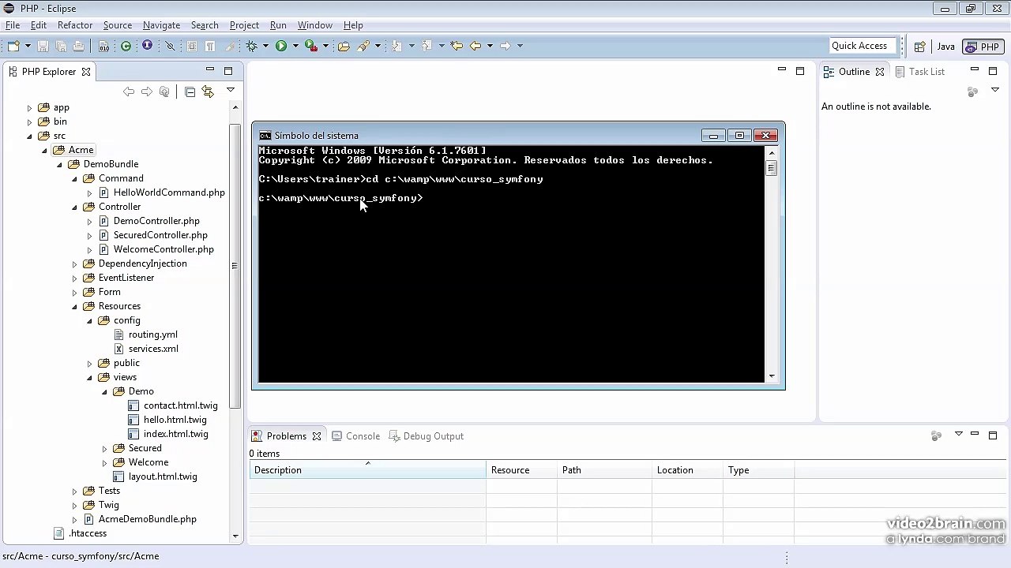This screenshot has height=568, width=1011.
Task: Click the Debug bug icon
Action: [x=252, y=47]
